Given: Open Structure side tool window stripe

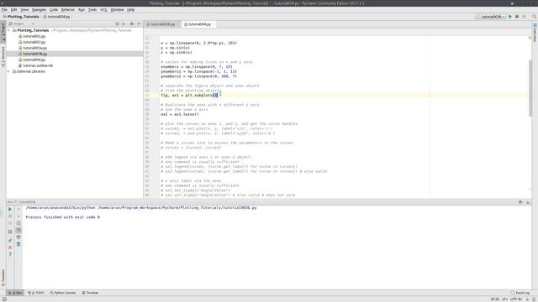Looking at the screenshot, I should pos(3,57).
